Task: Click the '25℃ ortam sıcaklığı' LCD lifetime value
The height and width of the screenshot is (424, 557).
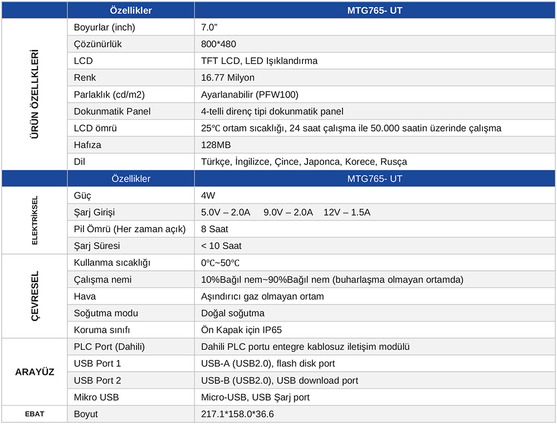Action: [351, 128]
